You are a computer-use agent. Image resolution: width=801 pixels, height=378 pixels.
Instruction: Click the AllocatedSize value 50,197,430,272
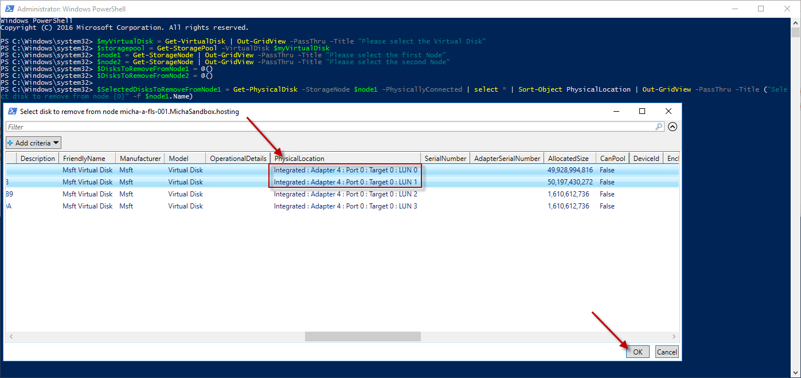[x=571, y=182]
